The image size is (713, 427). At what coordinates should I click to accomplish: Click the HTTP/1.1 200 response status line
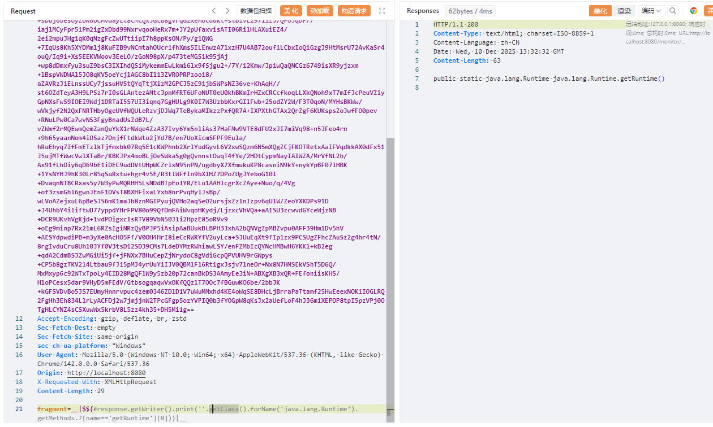pyautogui.click(x=456, y=24)
